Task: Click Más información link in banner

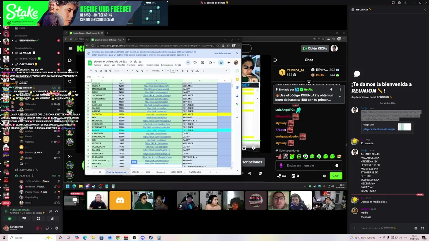Action: point(223,53)
